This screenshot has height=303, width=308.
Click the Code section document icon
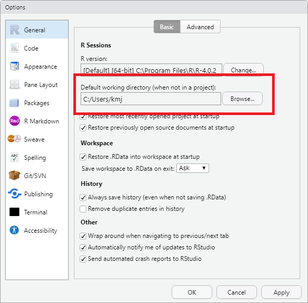(15, 48)
